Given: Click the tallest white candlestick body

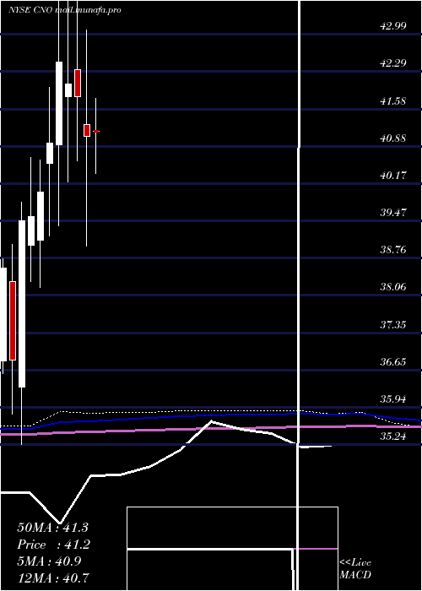Looking at the screenshot, I should tap(22, 304).
